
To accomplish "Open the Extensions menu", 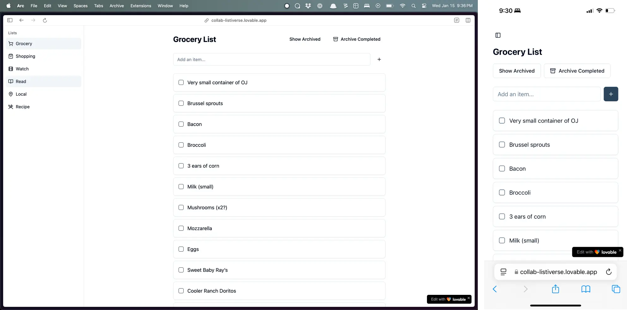I will [141, 6].
